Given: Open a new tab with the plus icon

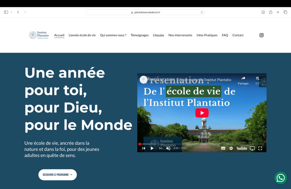Looking at the screenshot, I should (278, 12).
